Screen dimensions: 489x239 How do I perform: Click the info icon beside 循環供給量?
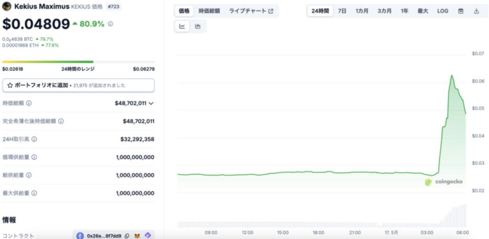click(34, 157)
